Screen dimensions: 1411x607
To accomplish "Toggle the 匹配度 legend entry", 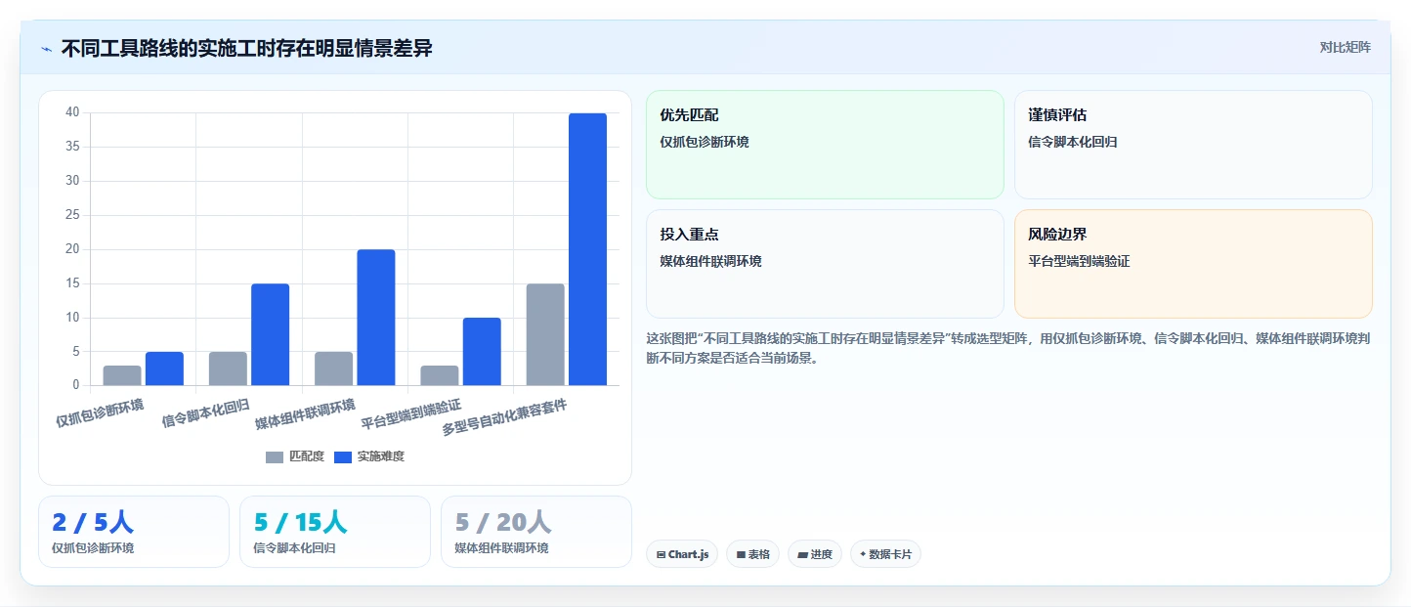I will (x=295, y=456).
